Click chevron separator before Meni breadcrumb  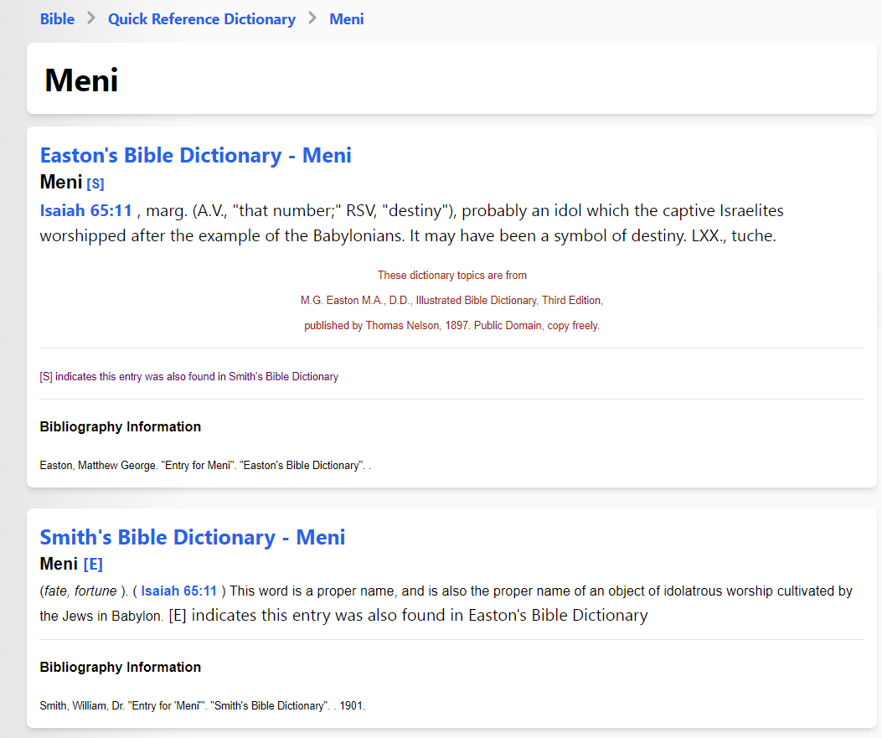tap(312, 18)
